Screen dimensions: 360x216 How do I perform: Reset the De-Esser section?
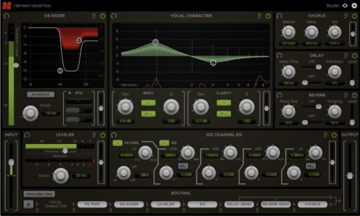(x=7, y=16)
